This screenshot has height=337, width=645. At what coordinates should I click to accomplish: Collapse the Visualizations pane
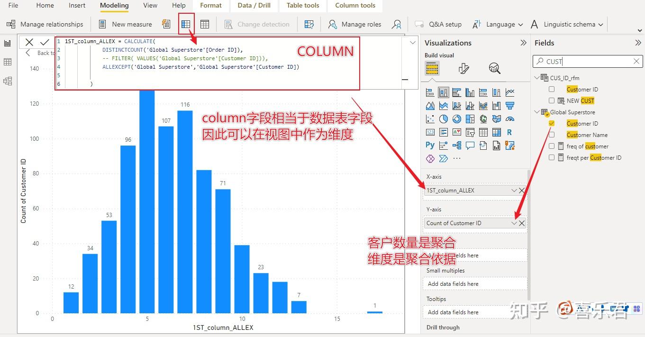523,43
